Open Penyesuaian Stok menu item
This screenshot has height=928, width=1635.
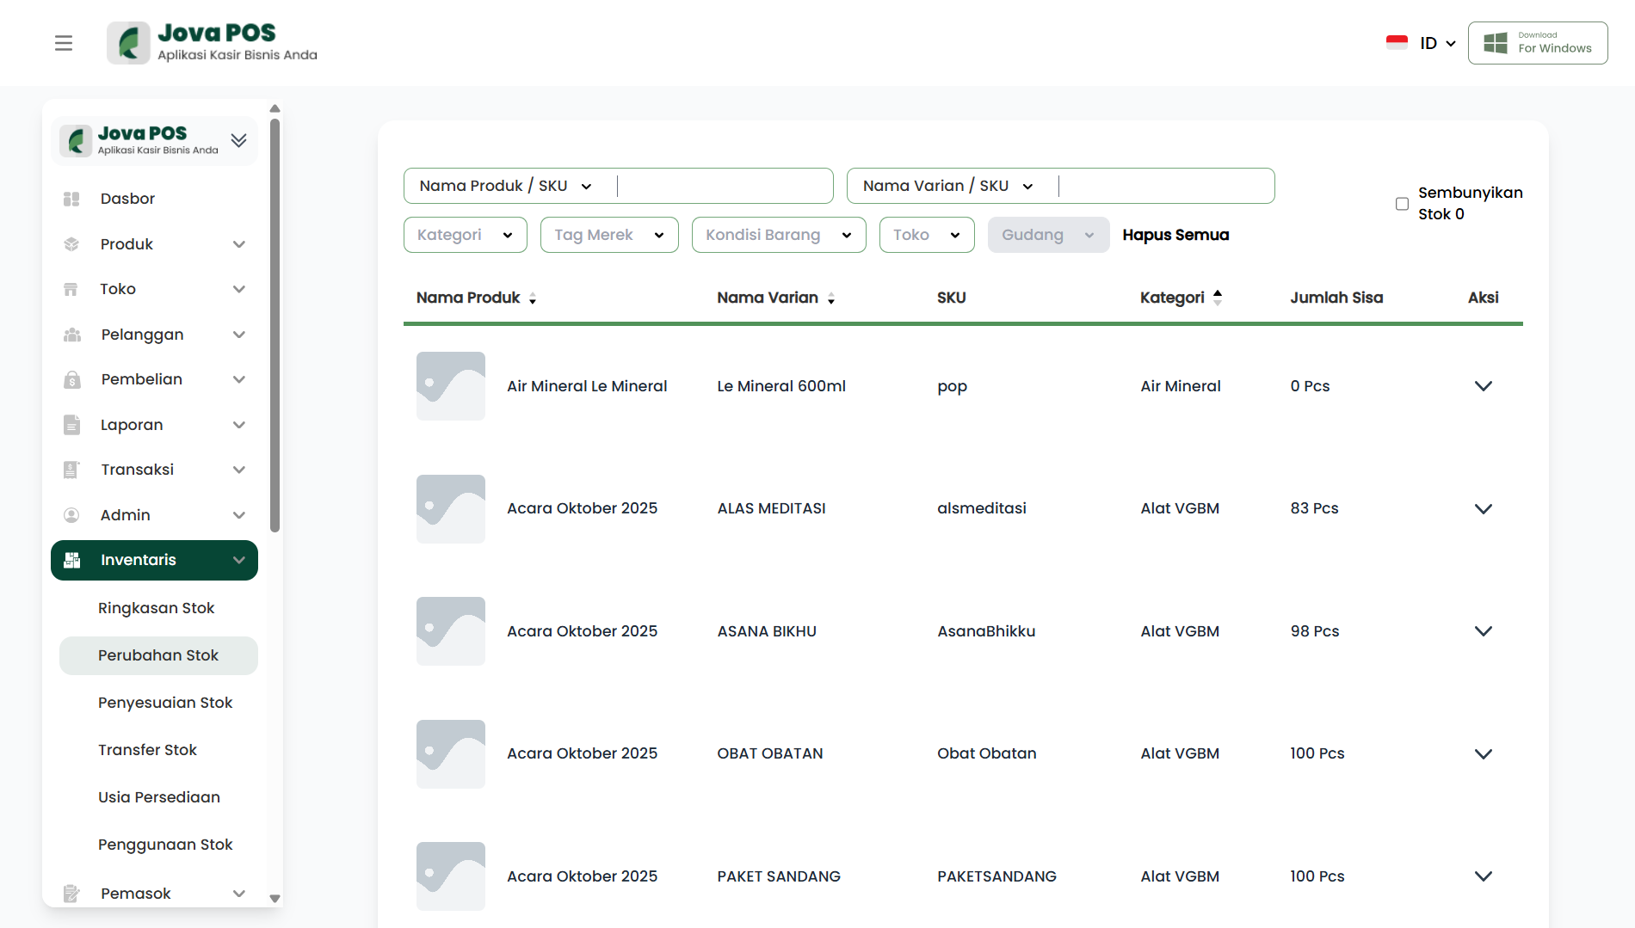tap(165, 703)
